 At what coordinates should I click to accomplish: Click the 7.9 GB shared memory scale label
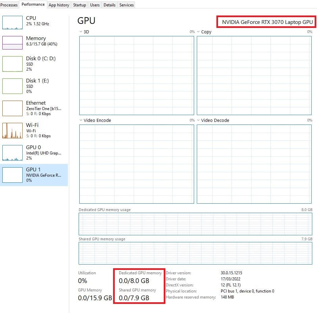tap(307, 239)
